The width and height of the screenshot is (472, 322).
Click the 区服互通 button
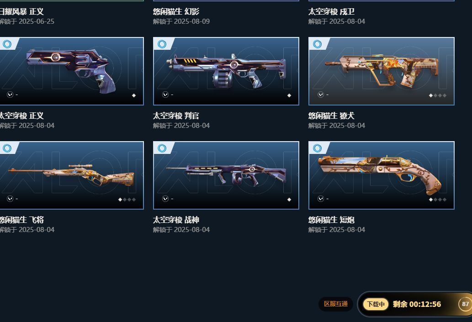tap(336, 304)
